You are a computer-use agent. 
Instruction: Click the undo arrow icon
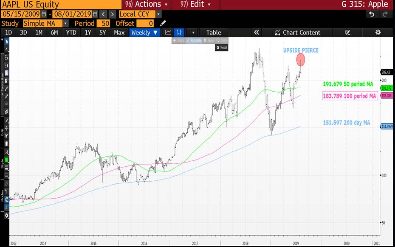click(x=372, y=14)
